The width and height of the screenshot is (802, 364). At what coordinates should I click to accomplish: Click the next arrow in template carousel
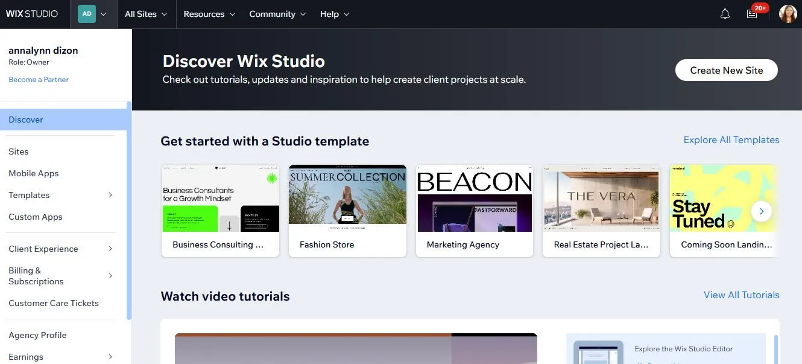[x=762, y=211]
